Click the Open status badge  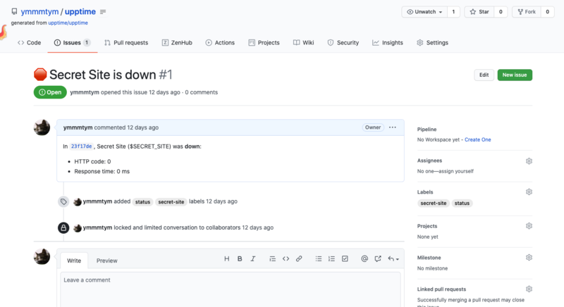(50, 92)
